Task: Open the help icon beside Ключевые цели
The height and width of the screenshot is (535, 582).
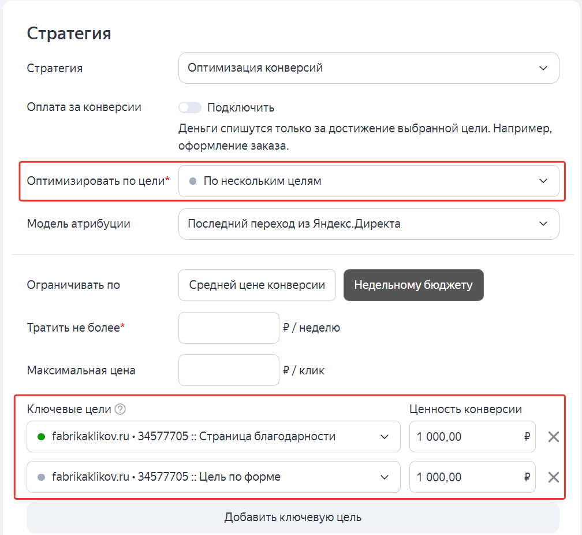Action: (120, 410)
